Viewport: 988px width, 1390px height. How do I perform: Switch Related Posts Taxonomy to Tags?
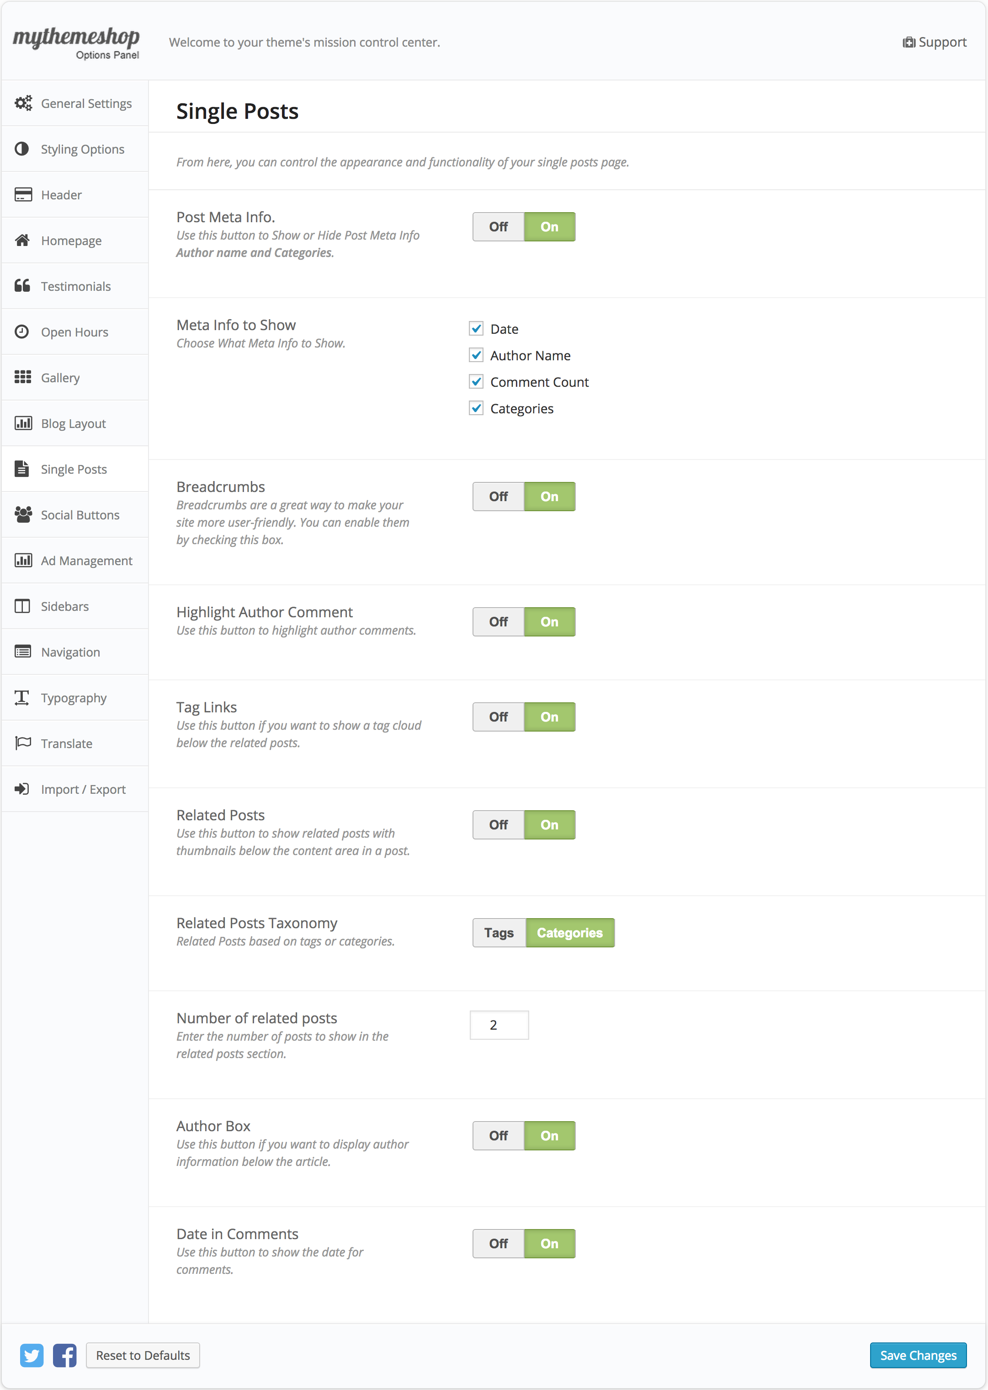point(499,933)
